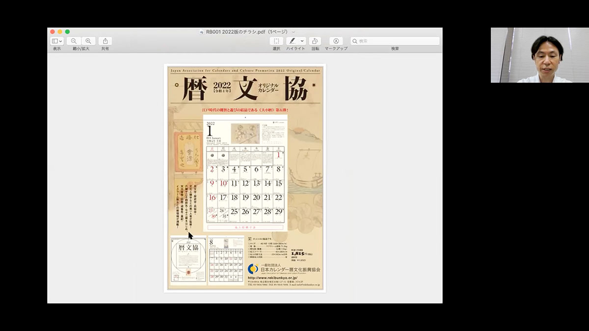Viewport: 589px width, 331px height.
Task: Click the ハイライト toolbar label
Action: [295, 49]
